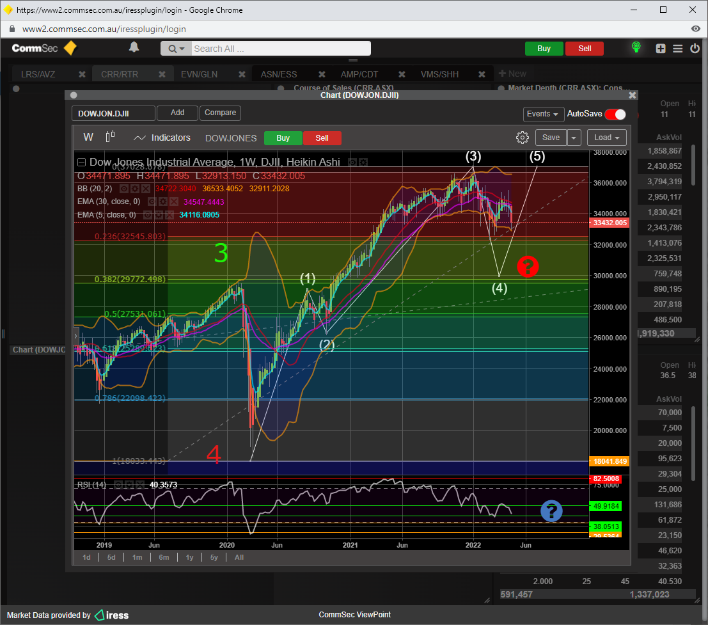Click the add widget plus icon
Screen dimensions: 708x625
tap(661, 49)
